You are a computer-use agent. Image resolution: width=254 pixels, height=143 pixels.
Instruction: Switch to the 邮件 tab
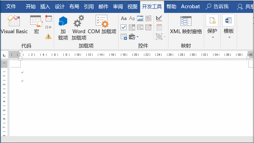point(103,7)
